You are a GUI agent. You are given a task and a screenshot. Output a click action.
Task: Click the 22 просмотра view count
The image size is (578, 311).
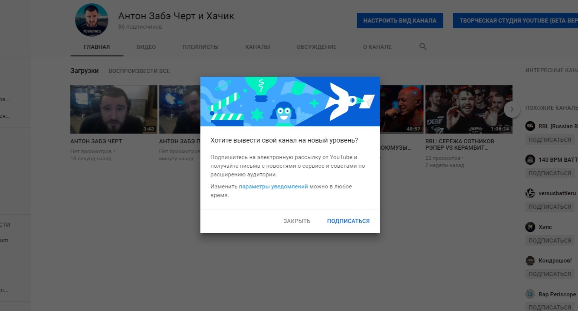pyautogui.click(x=443, y=158)
